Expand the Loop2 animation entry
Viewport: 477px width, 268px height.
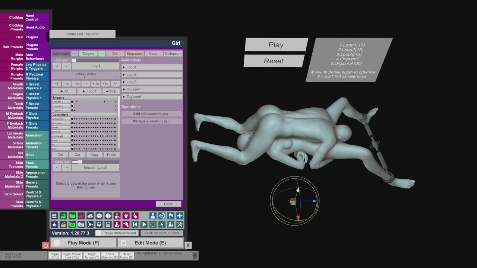[x=152, y=74]
